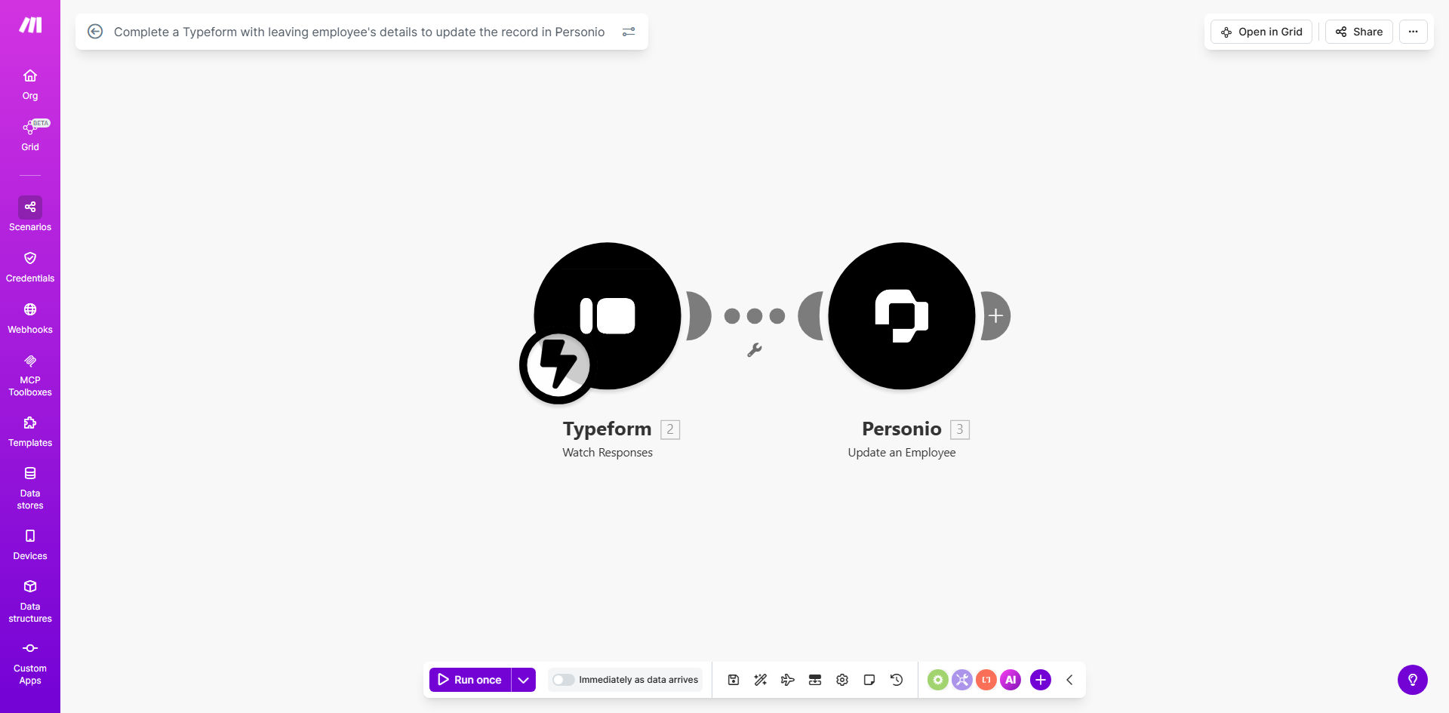Click the airplane explain flow icon
This screenshot has width=1449, height=713.
point(787,680)
